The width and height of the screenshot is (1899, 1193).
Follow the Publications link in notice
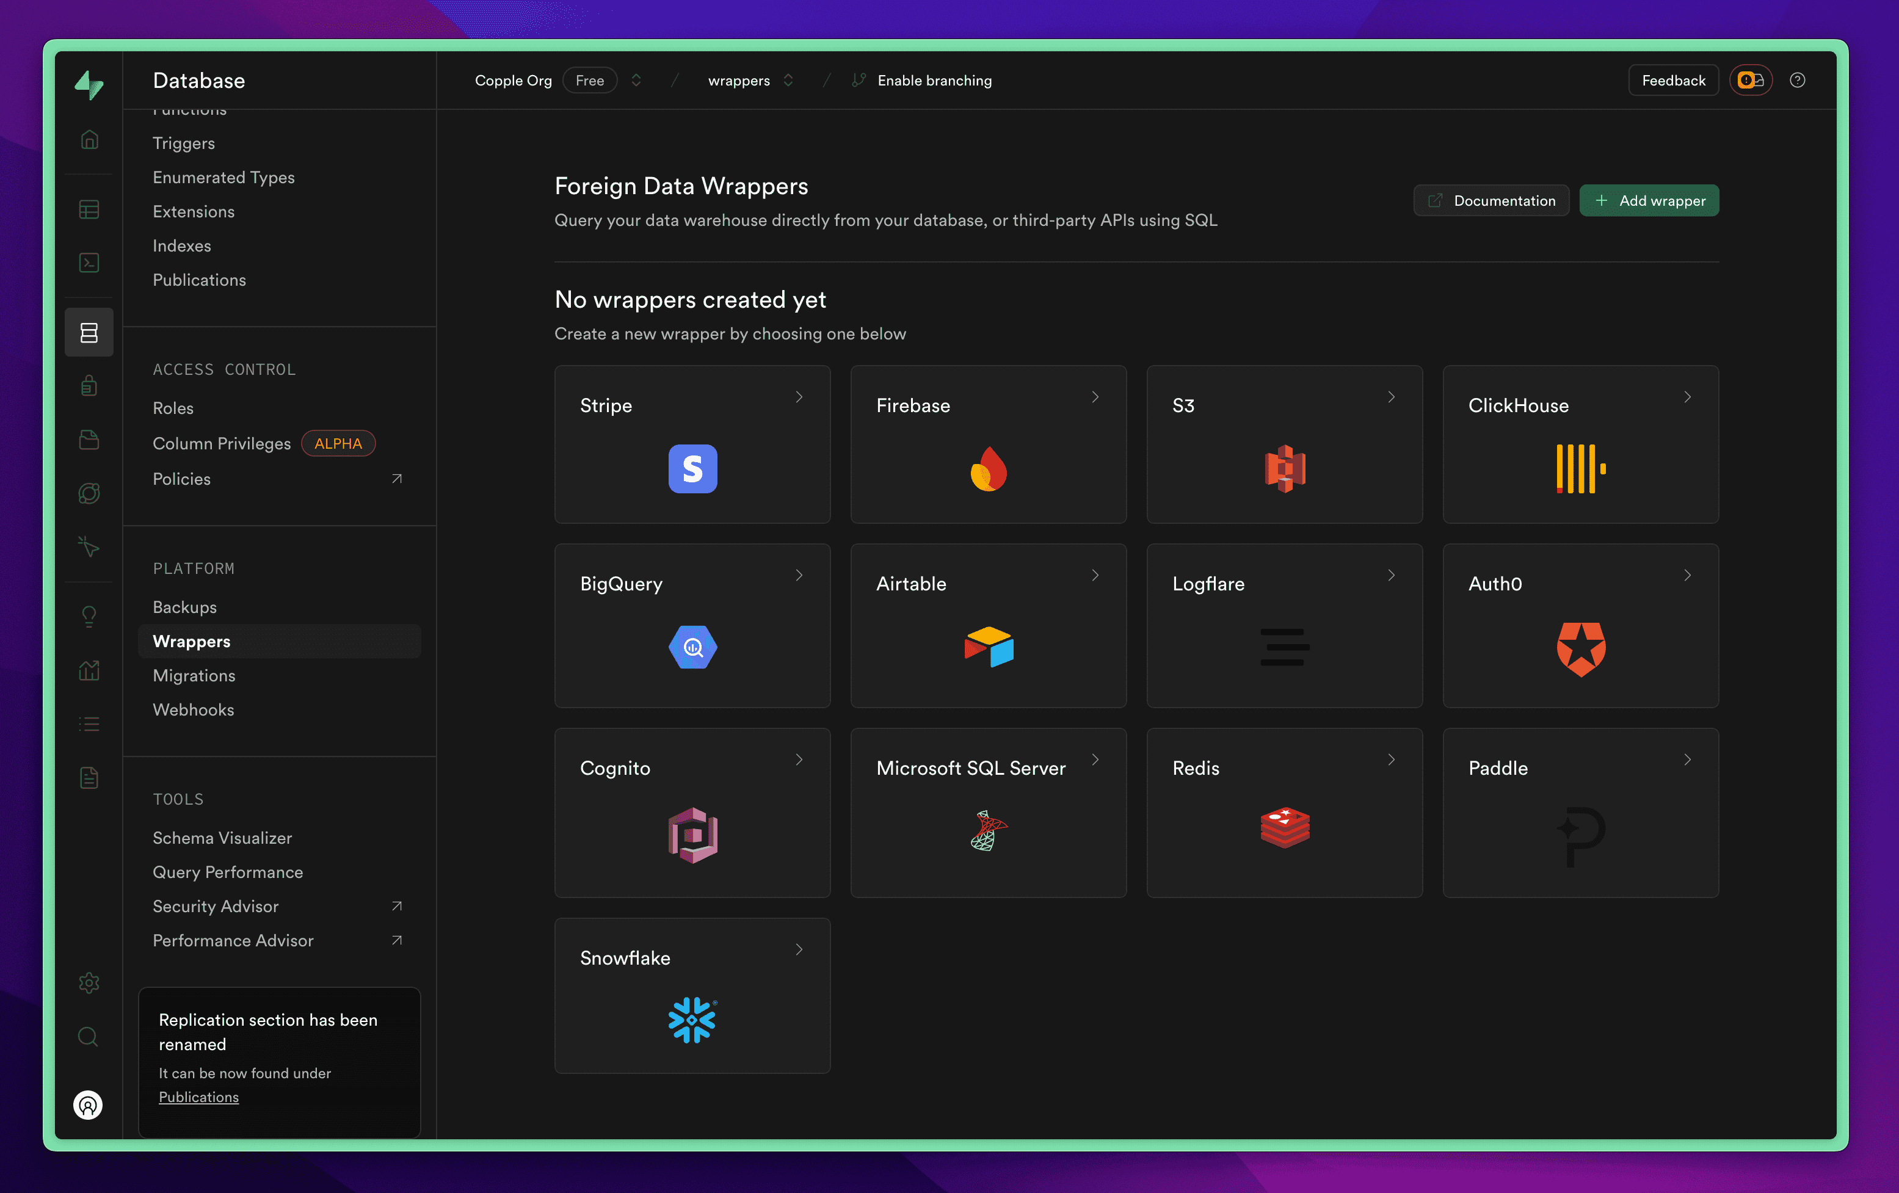click(198, 1097)
